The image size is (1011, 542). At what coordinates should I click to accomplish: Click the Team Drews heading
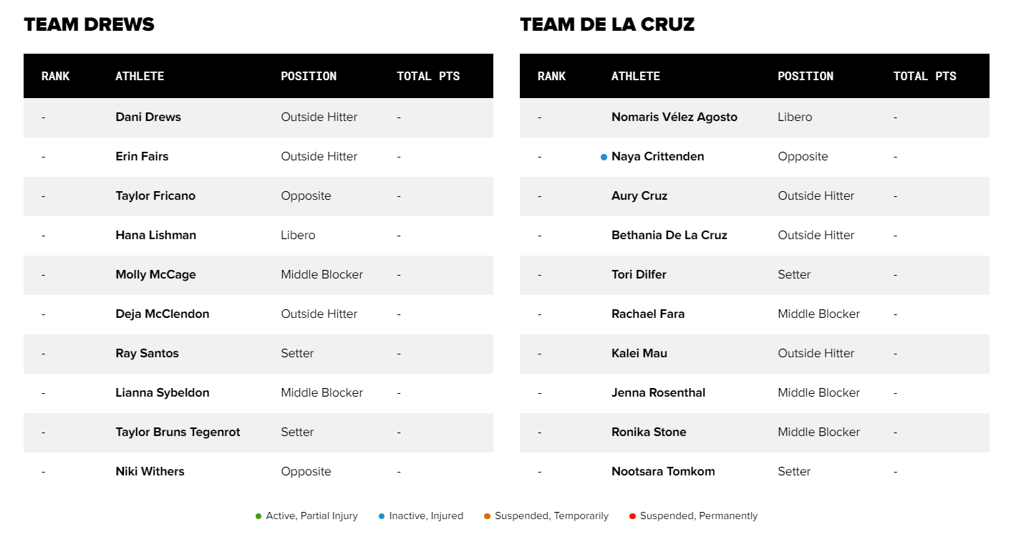pos(89,24)
